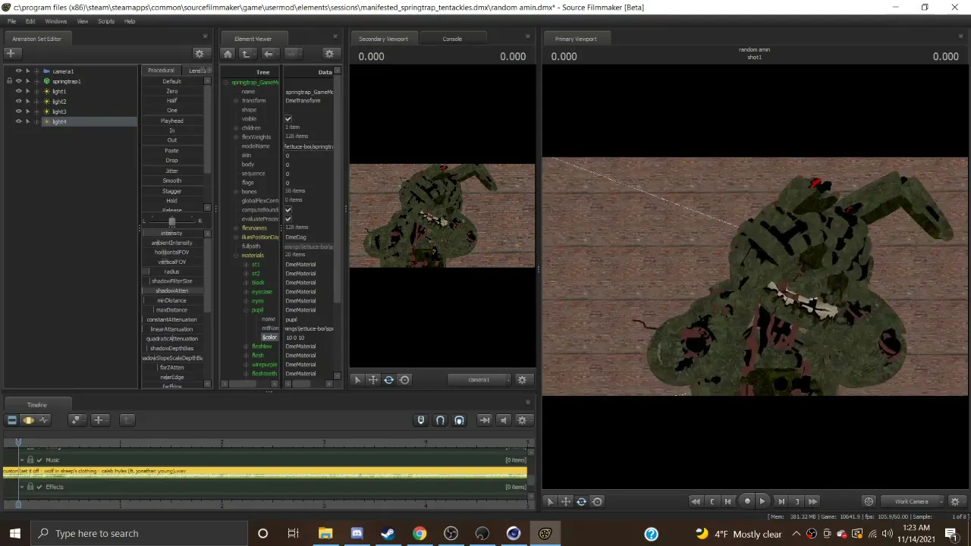Click the Paste preset button

pyautogui.click(x=172, y=150)
